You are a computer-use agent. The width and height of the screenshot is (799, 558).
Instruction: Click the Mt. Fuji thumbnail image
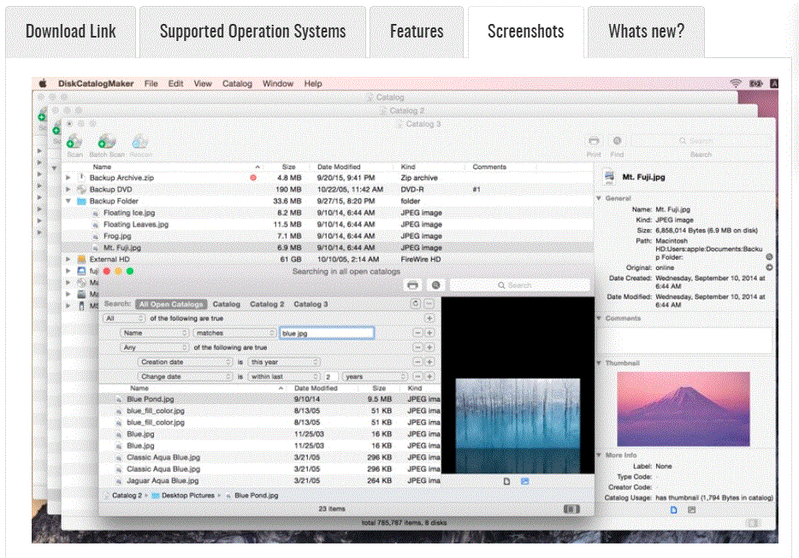click(684, 408)
